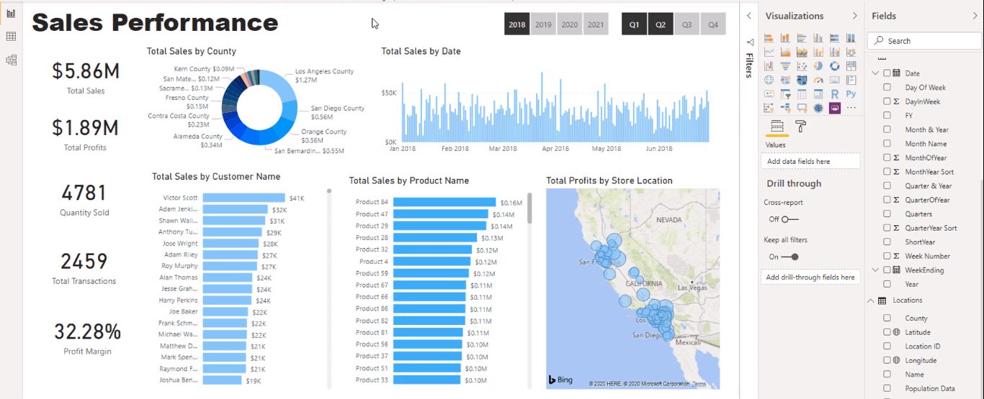
Task: Check the DayInWeek field
Action: (x=887, y=101)
